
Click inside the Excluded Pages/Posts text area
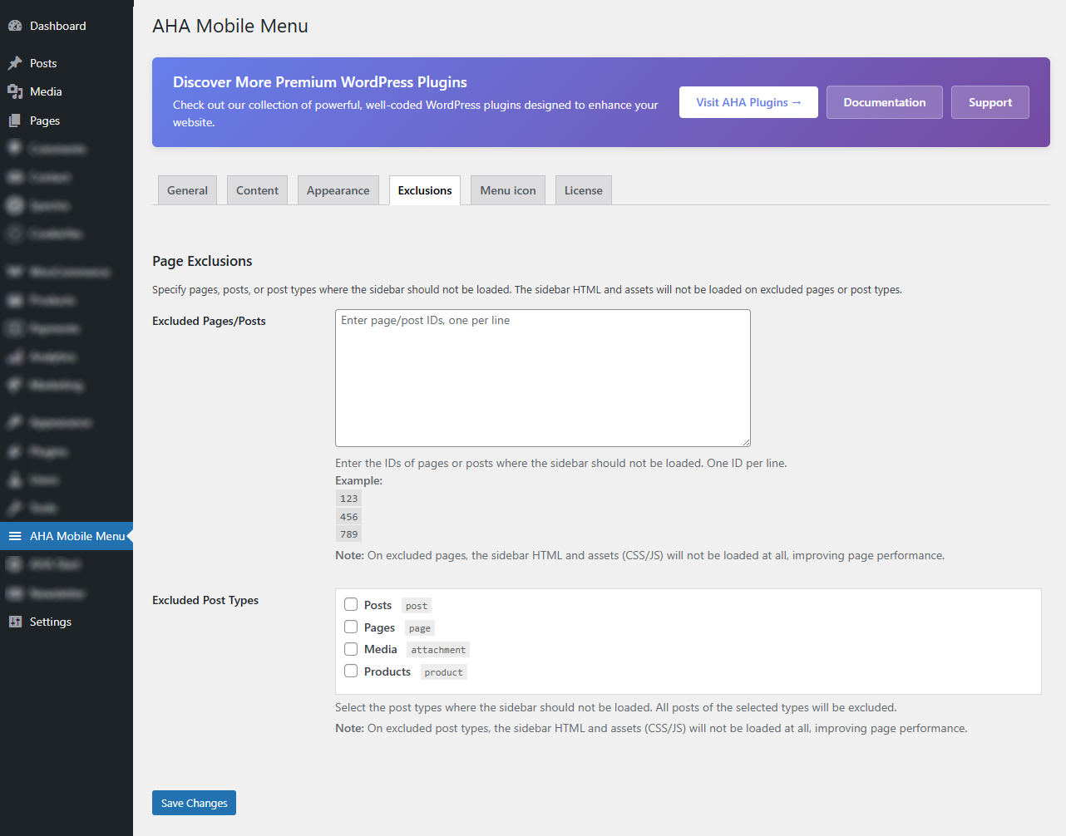click(x=542, y=378)
